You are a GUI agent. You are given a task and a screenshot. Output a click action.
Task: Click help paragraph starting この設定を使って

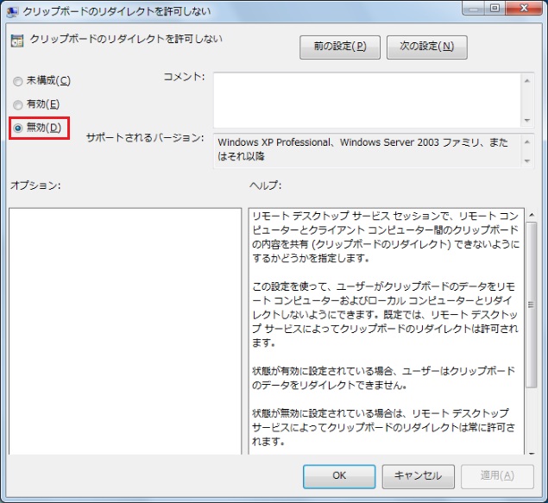tap(385, 314)
